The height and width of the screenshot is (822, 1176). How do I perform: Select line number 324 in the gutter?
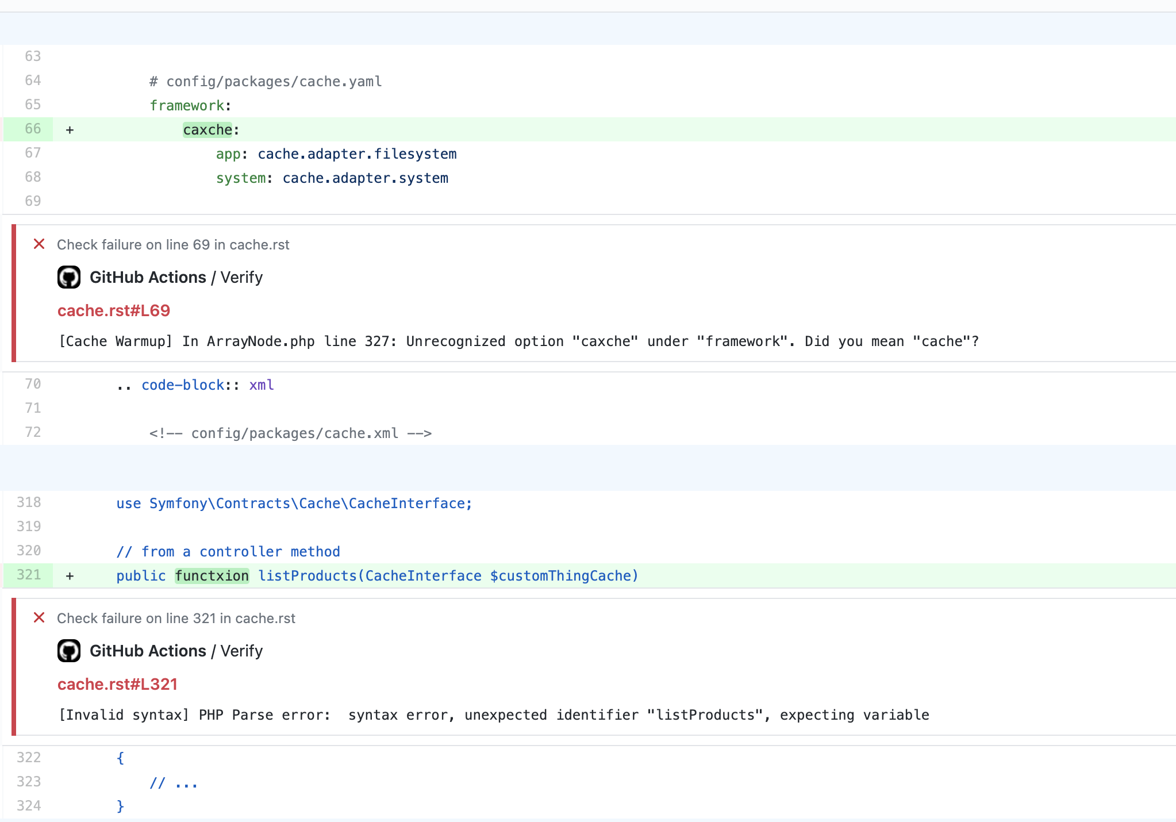[29, 806]
